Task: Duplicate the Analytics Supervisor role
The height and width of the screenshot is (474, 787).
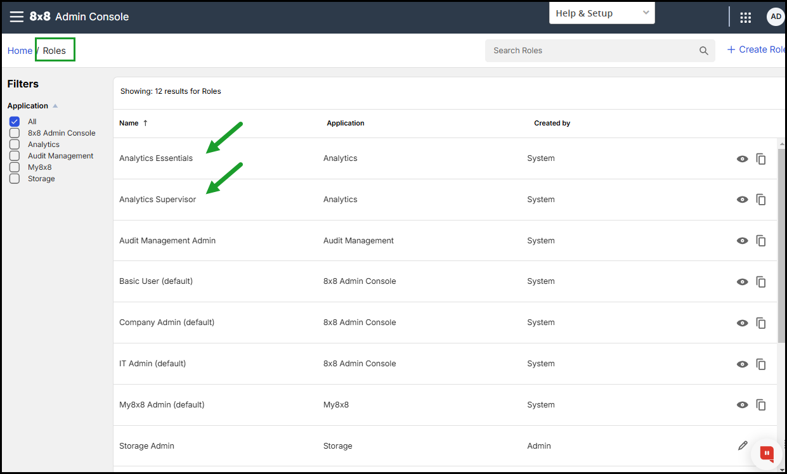Action: click(761, 200)
